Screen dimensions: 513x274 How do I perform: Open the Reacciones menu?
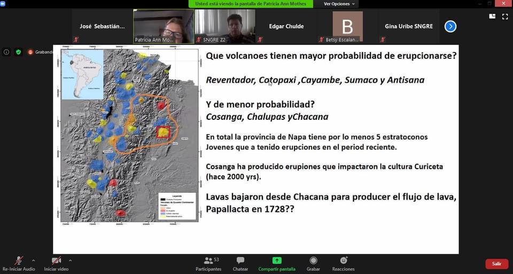pyautogui.click(x=343, y=264)
